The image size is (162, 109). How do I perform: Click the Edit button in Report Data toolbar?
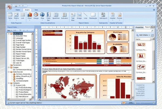click(15, 30)
